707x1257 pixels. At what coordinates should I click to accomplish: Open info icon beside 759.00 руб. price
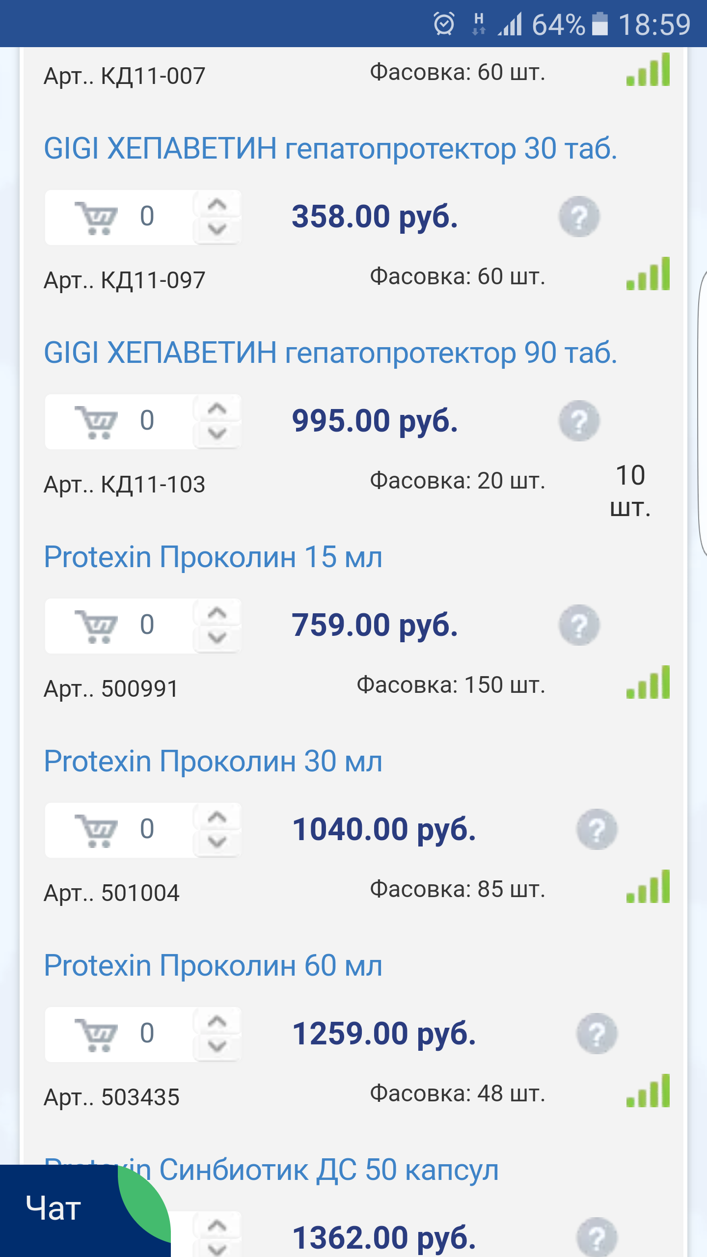(x=579, y=625)
